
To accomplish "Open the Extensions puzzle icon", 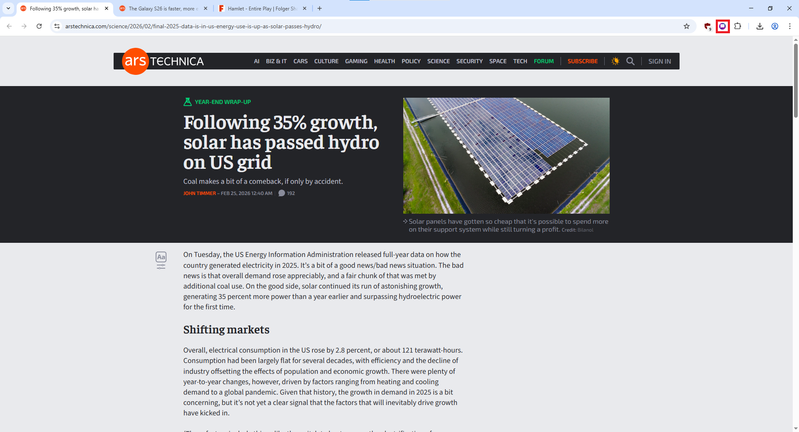I will (x=737, y=26).
